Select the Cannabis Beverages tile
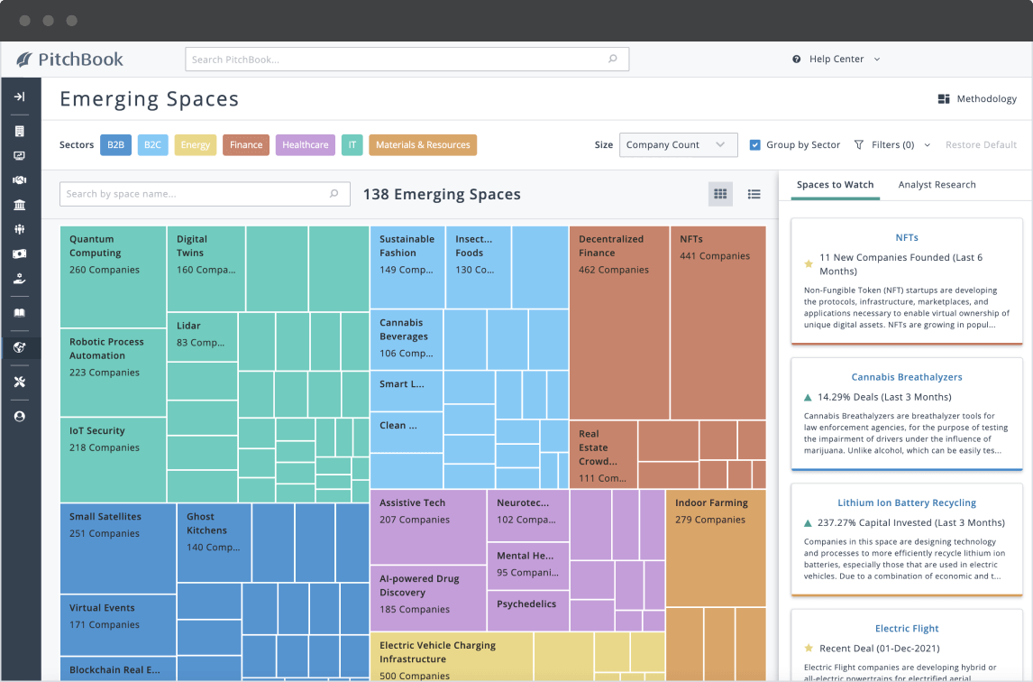This screenshot has height=682, width=1033. [407, 340]
